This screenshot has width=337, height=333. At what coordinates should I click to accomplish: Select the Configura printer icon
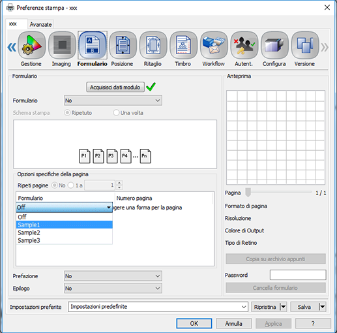click(274, 45)
